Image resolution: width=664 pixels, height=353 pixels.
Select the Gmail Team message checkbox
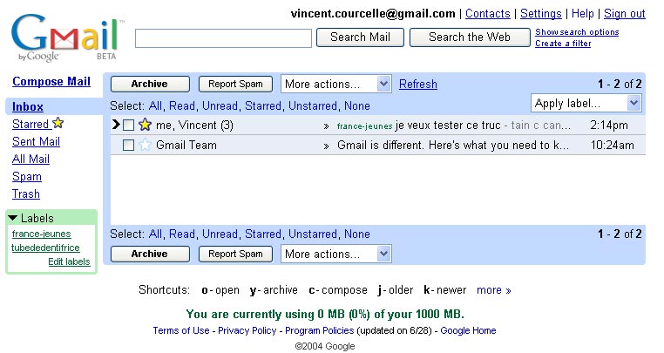click(128, 146)
